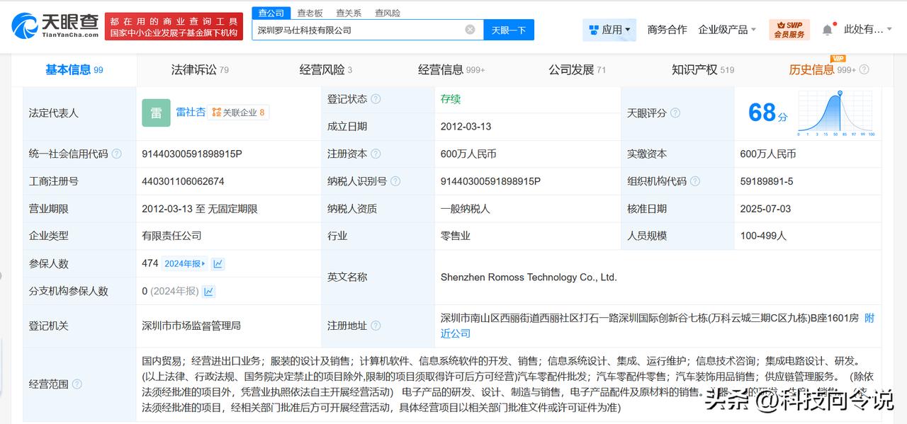Image resolution: width=907 pixels, height=424 pixels.
Task: Switch to the 查关系 search tab
Action: pos(349,13)
